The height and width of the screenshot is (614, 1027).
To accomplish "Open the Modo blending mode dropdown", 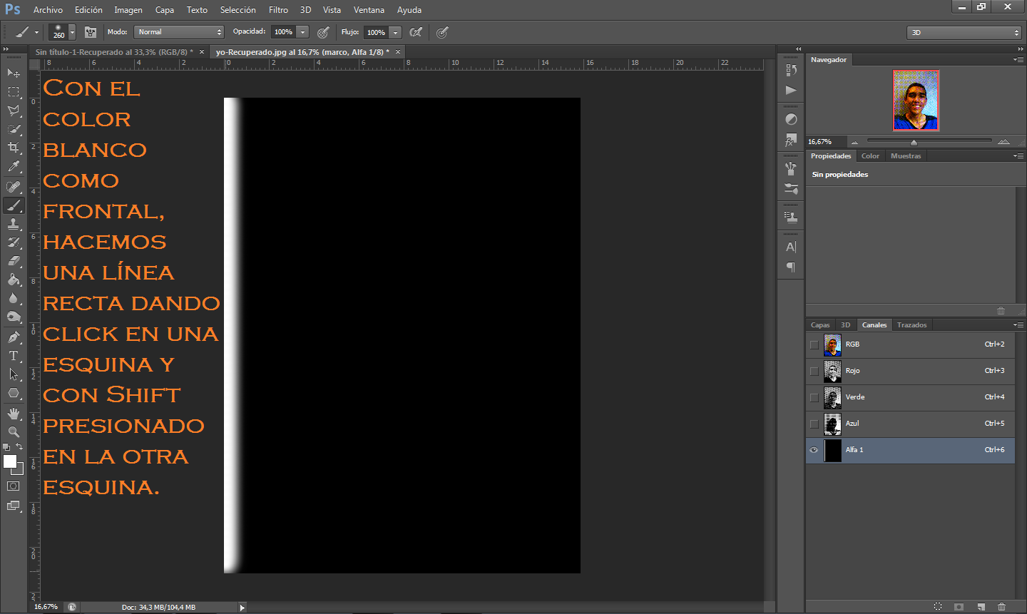I will 179,32.
